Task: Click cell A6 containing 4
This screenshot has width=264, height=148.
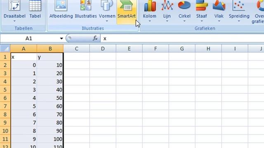Action: pos(24,98)
